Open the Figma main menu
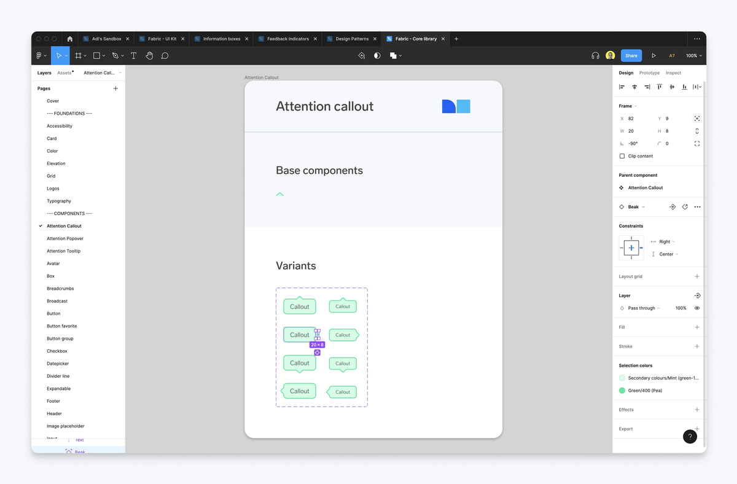Image resolution: width=737 pixels, height=484 pixels. click(41, 55)
